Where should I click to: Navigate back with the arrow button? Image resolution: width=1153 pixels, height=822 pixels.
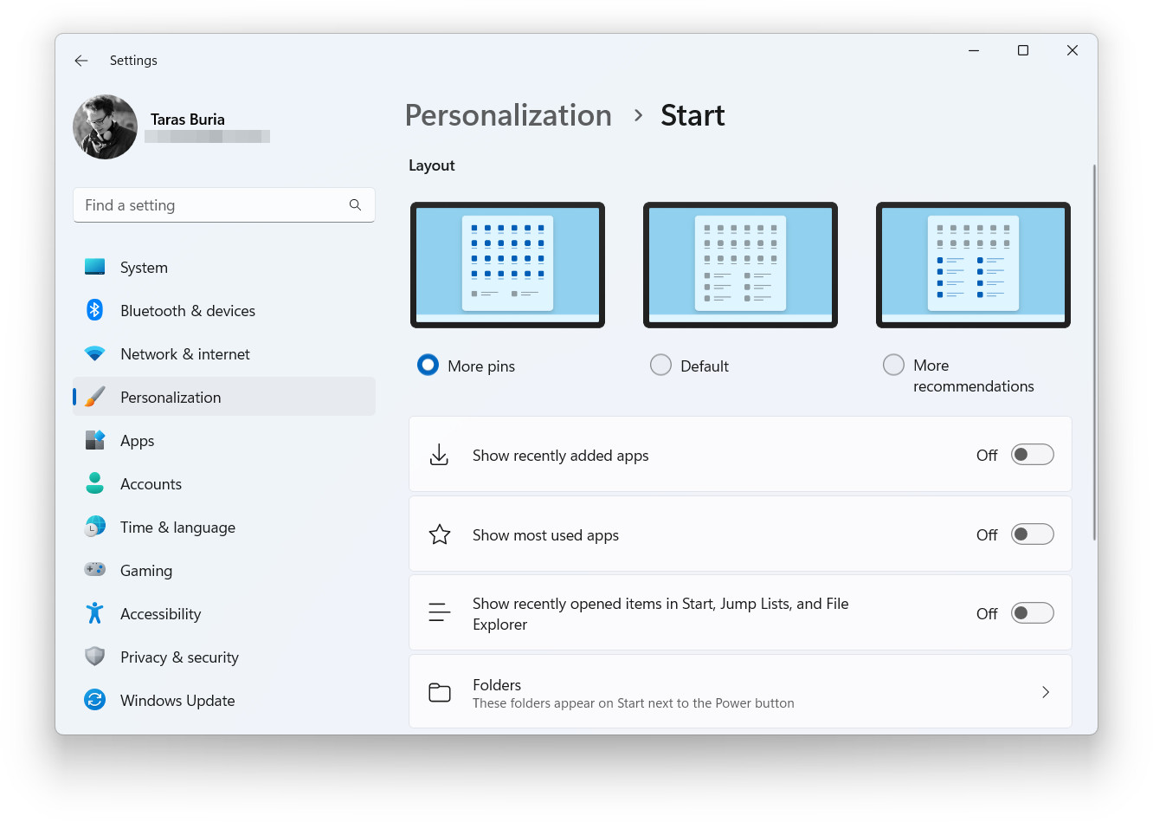click(81, 61)
